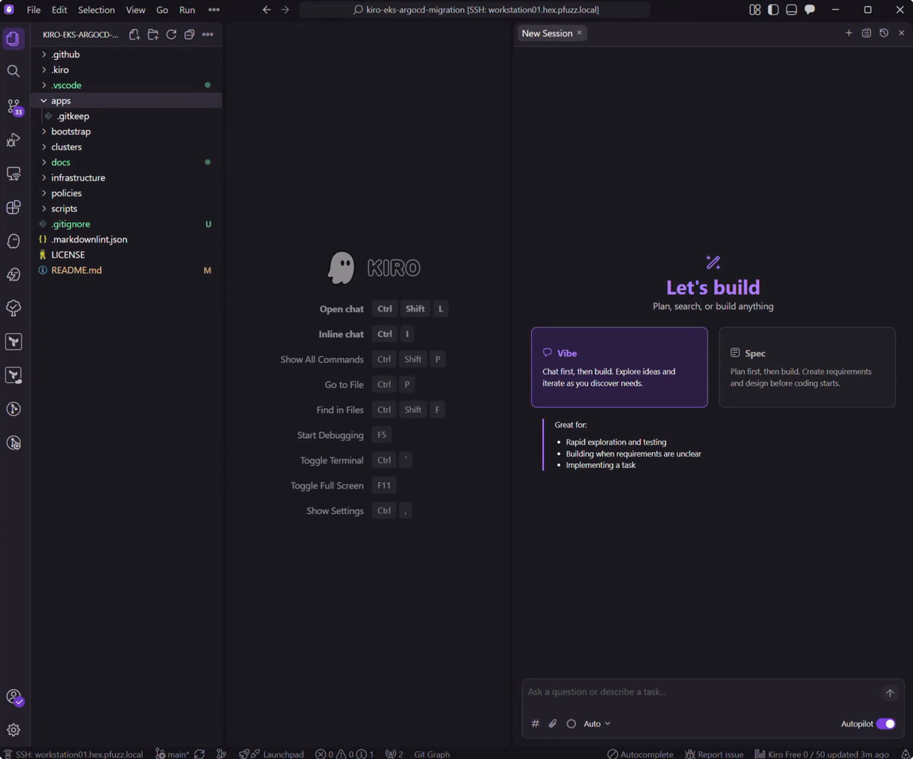Toggle Autocomplete in the status bar
Screen dimensions: 913x759
(x=640, y=754)
